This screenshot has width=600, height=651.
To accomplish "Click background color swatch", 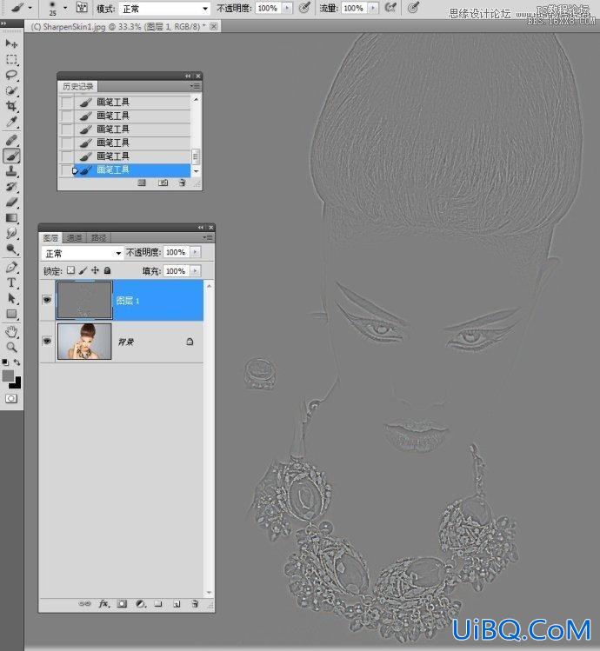I will (x=16, y=383).
